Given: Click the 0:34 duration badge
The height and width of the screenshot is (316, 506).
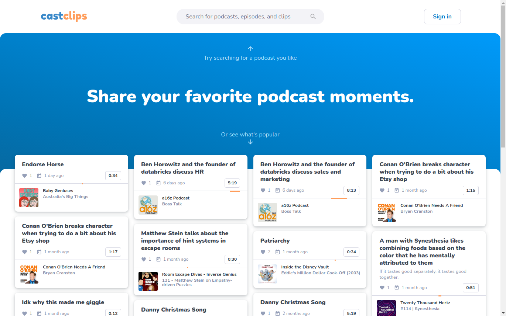Looking at the screenshot, I should click(x=113, y=176).
